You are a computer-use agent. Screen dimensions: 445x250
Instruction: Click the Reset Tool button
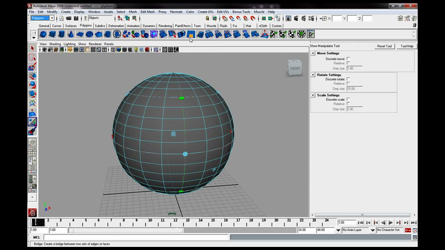tap(385, 46)
